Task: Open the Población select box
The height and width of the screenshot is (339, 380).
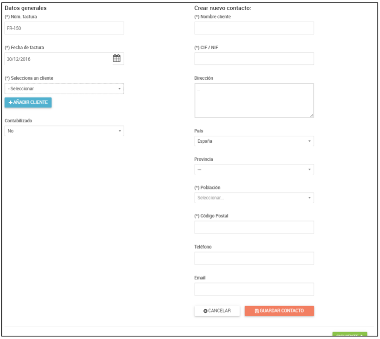Action: [x=254, y=198]
